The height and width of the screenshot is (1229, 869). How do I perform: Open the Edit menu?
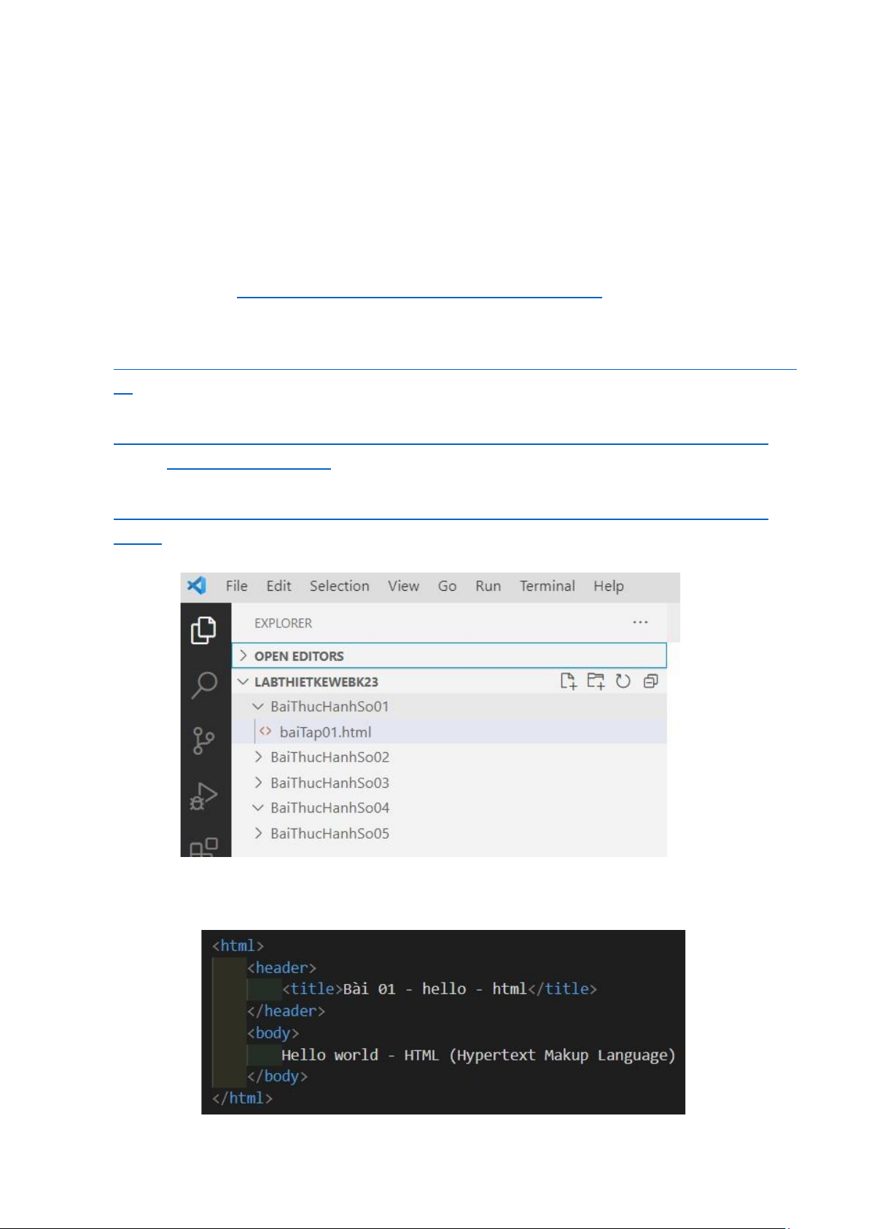[x=278, y=586]
